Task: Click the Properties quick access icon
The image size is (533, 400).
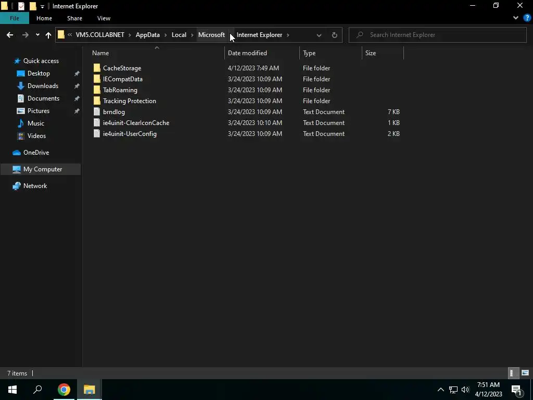Action: (x=21, y=6)
